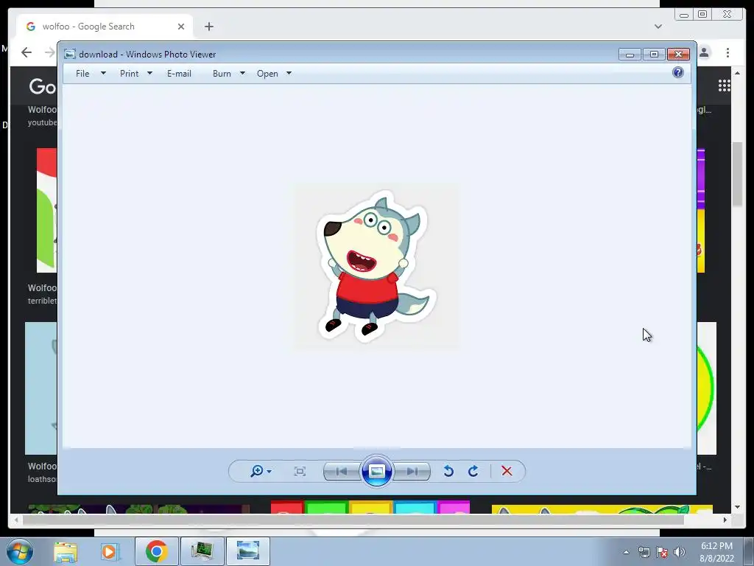
Task: Open Chrome three-dot menu
Action: tap(728, 52)
